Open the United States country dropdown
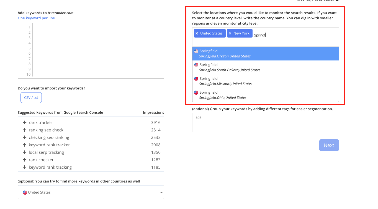Image resolution: width=378 pixels, height=209 pixels. pos(91,192)
